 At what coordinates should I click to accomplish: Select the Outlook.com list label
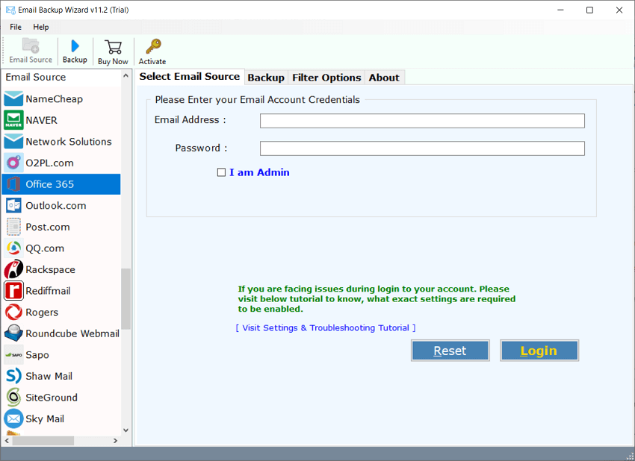point(56,205)
